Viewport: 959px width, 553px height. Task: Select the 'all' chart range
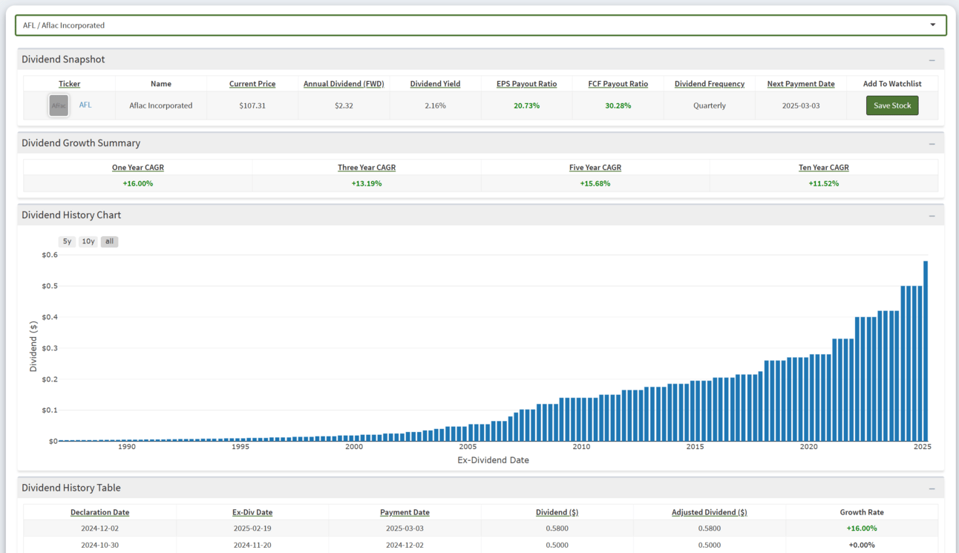(x=110, y=241)
